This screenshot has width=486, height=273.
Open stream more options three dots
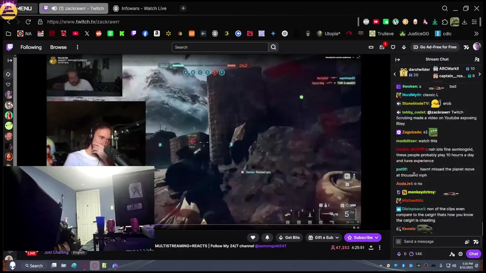(379, 248)
